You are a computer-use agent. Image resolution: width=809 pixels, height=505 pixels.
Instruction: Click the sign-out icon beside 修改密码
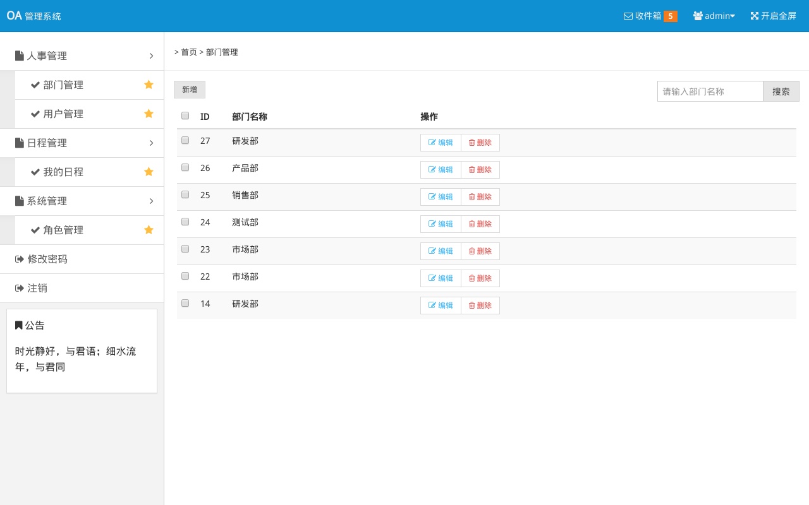click(20, 259)
